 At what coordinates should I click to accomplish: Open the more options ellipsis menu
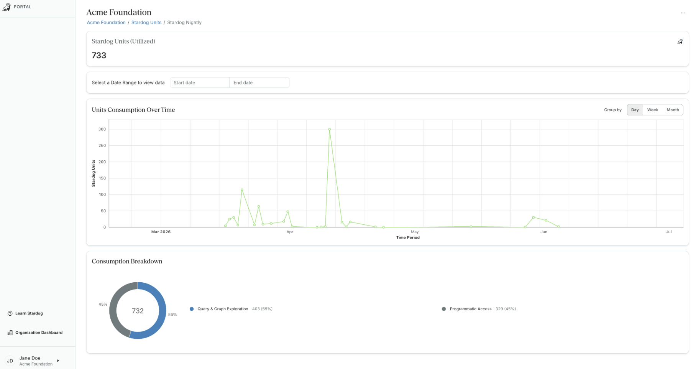pyautogui.click(x=683, y=13)
